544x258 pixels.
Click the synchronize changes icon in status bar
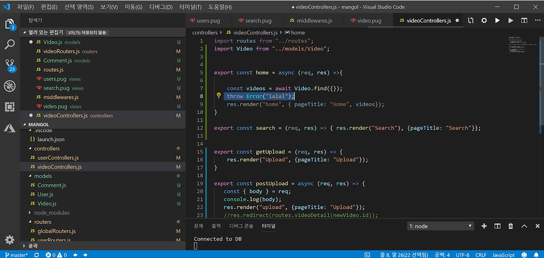tap(37, 255)
